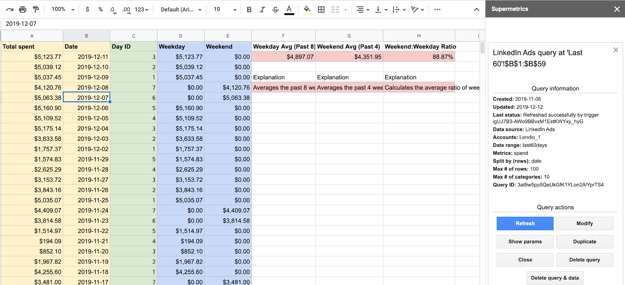Toggle bold formatting

point(249,9)
